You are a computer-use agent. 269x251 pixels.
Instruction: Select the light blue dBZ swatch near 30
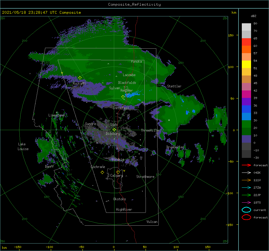tap(246, 116)
